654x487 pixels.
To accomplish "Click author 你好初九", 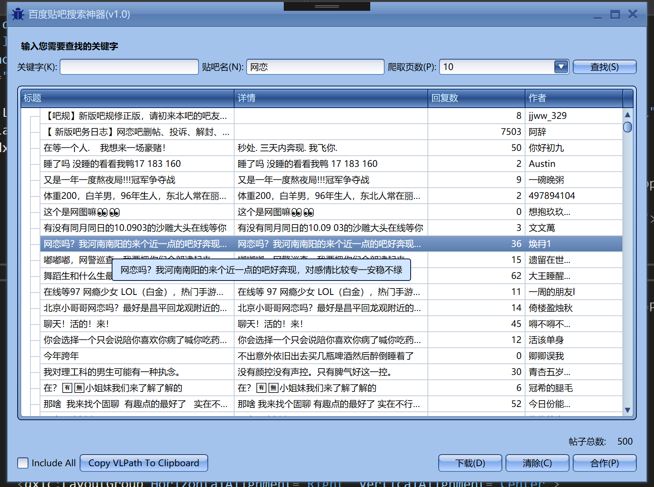I will pos(546,148).
